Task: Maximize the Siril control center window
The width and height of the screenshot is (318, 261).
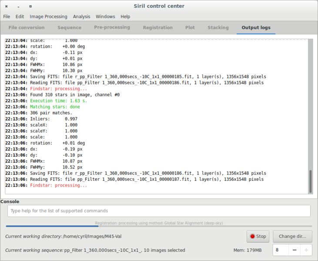Action: click(x=30, y=6)
